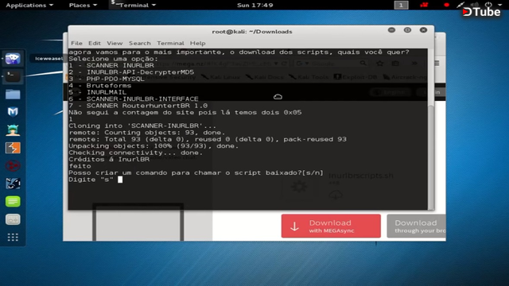Viewport: 509px width, 286px height.
Task: Open the terminal Edit menu
Action: coord(95,43)
